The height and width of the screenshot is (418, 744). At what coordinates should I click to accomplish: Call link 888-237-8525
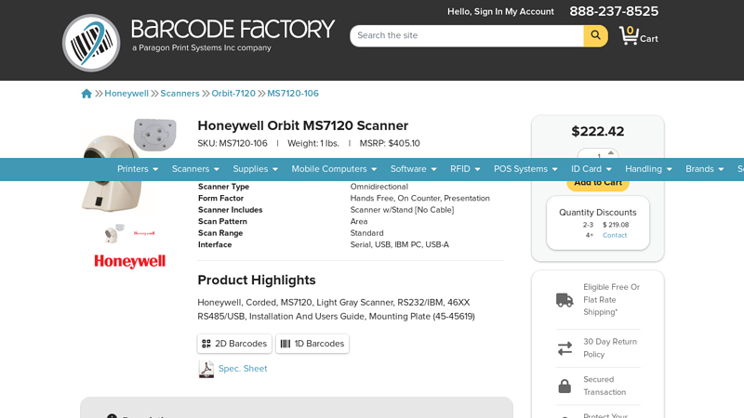(614, 11)
